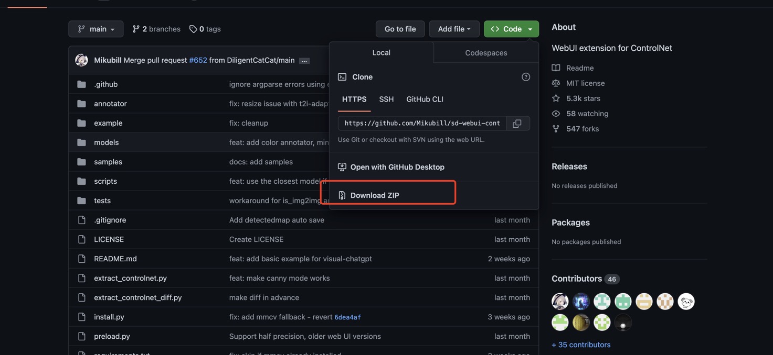Open the first contributor avatar
This screenshot has width=773, height=355.
[x=560, y=302]
